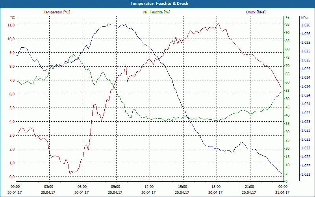Click the green '75' humidity axis value

[287, 58]
